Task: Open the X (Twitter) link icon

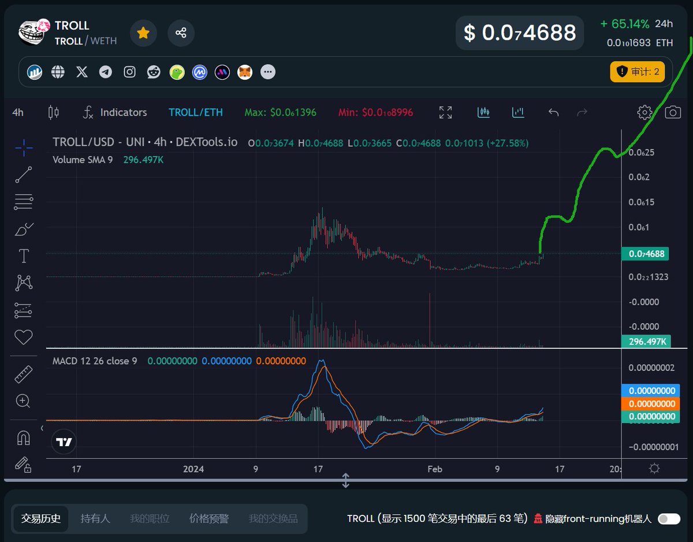Action: 82,72
